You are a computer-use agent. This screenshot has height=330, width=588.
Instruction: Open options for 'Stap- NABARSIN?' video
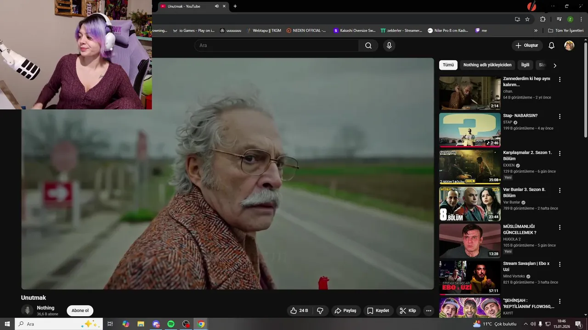point(560,116)
